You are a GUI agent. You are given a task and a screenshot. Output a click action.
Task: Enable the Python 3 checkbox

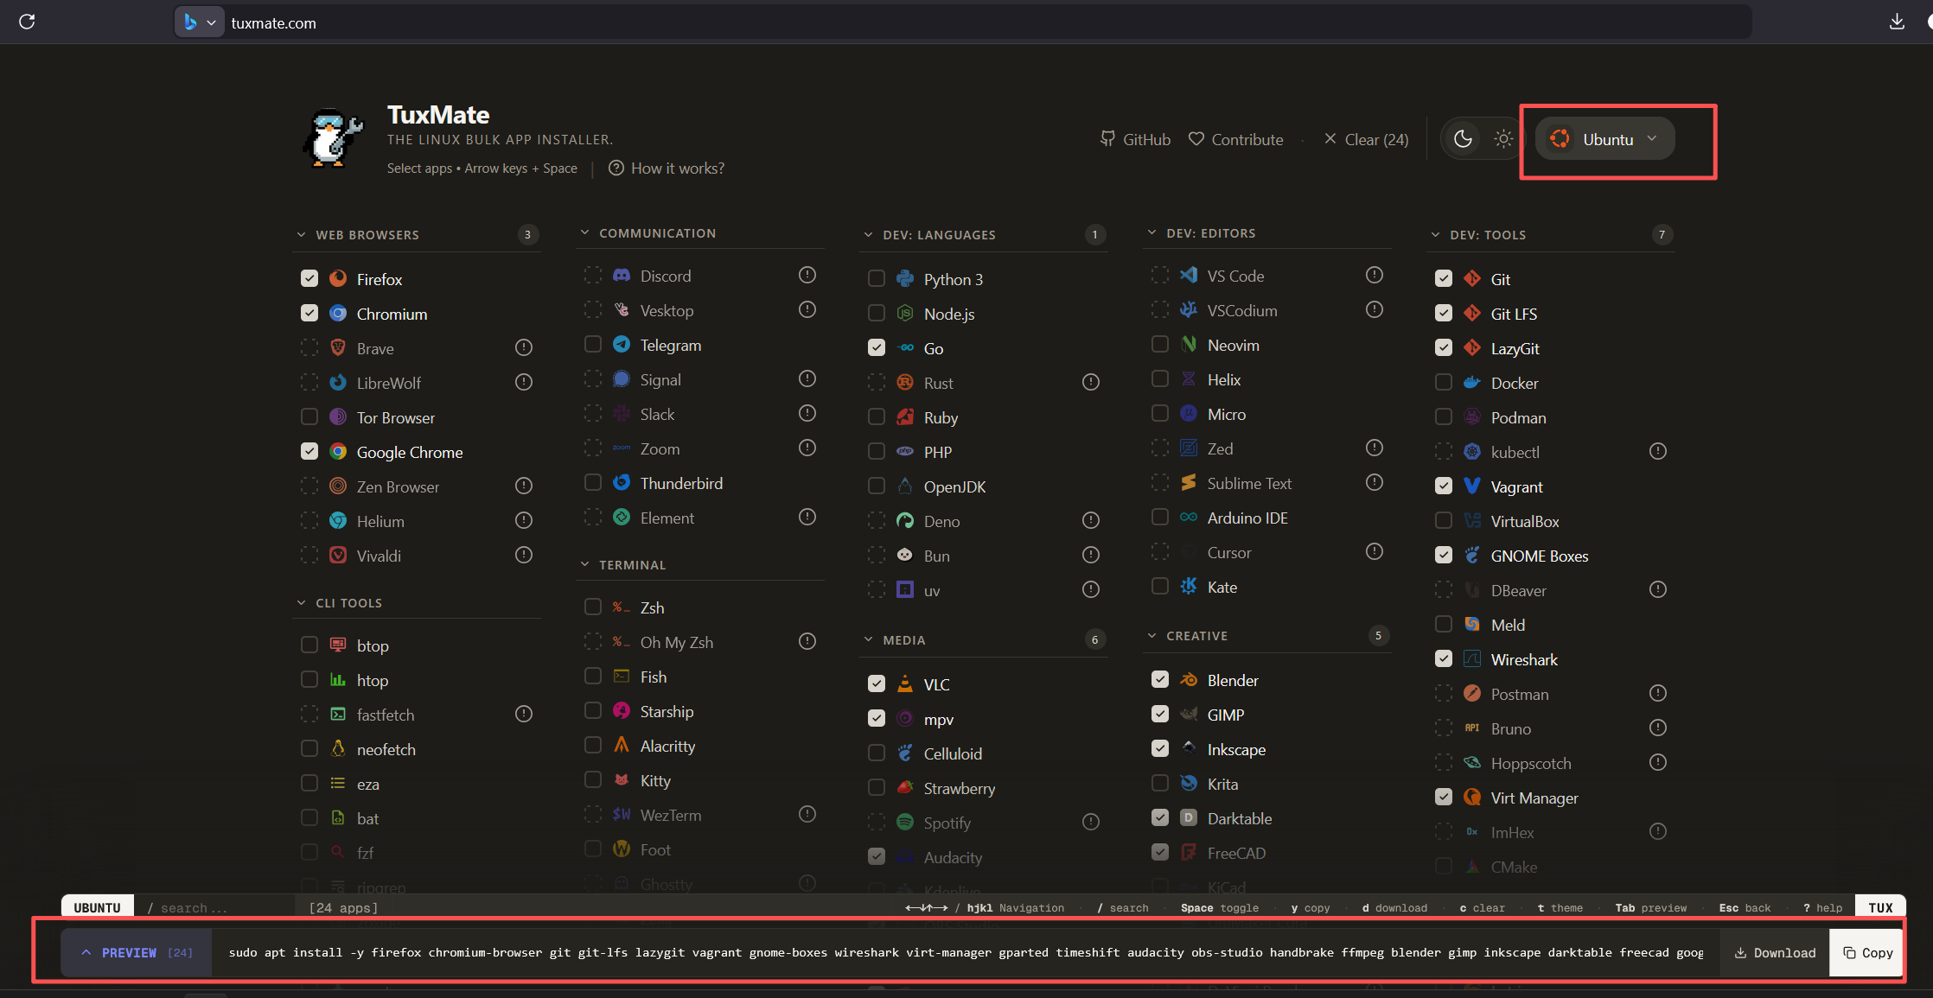pos(877,278)
